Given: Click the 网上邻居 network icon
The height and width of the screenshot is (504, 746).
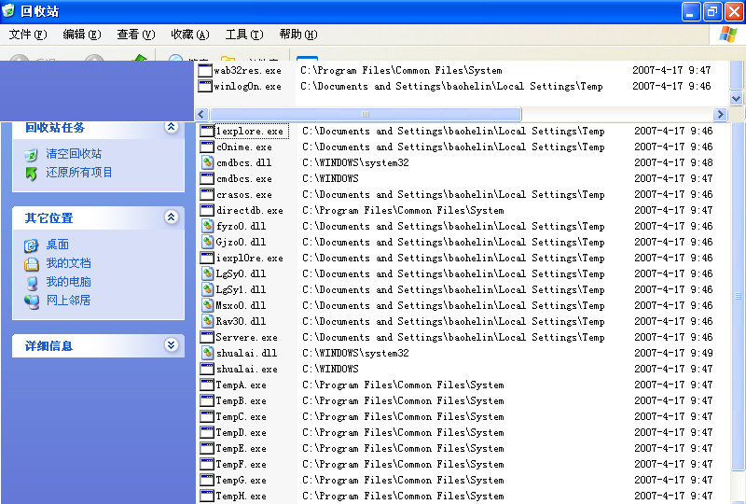Looking at the screenshot, I should click(x=32, y=301).
